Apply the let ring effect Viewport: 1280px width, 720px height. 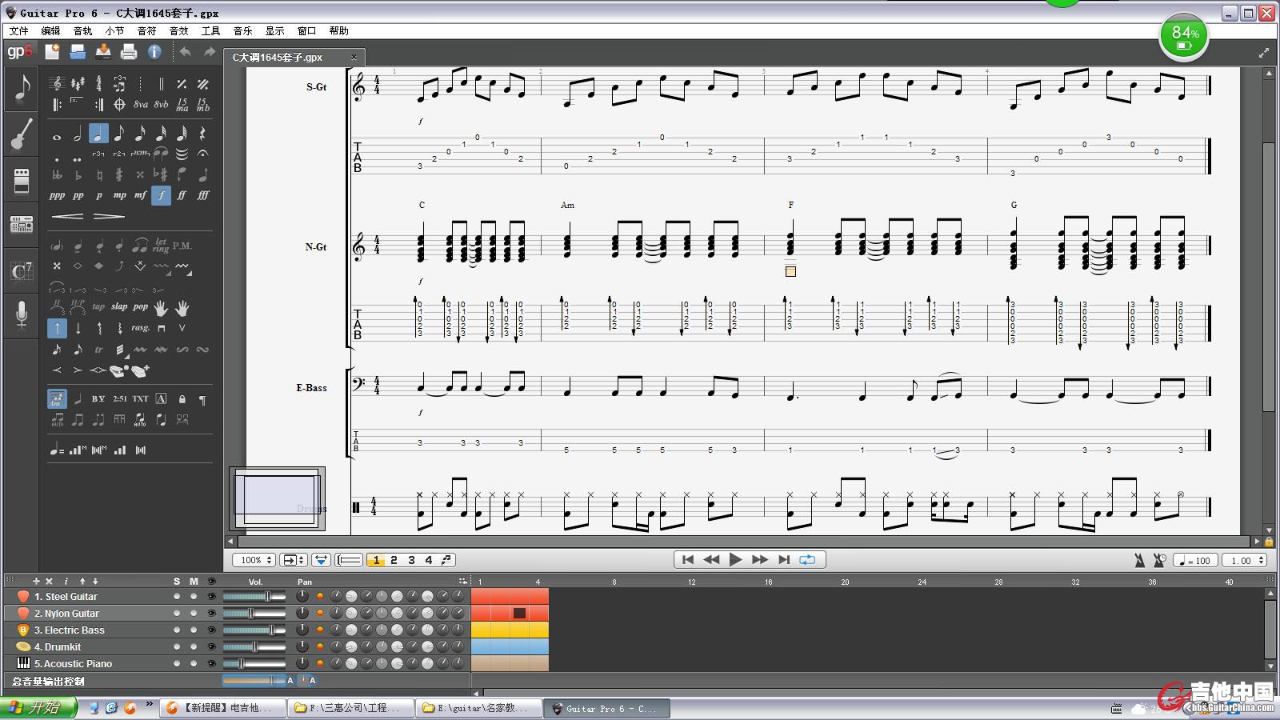(x=161, y=245)
